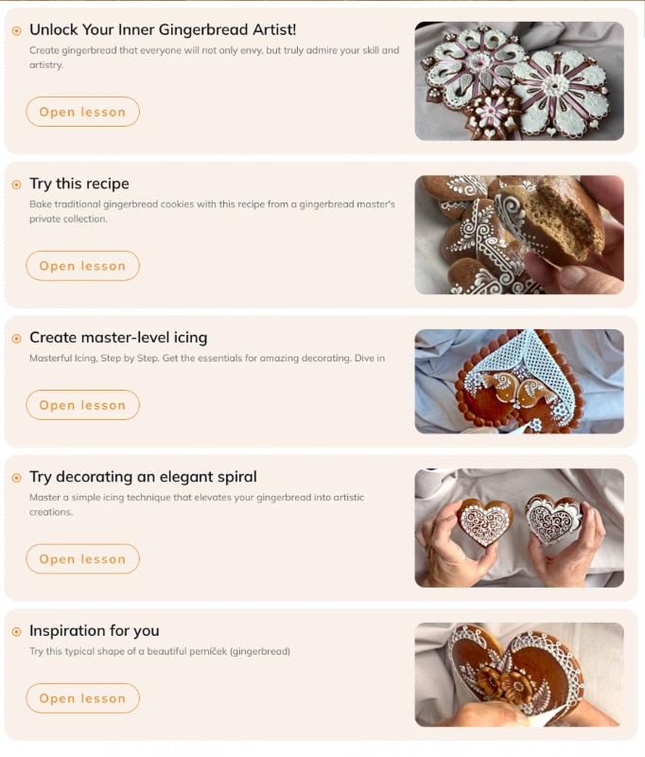
Task: Click bullet icon beside Try this recipe
Action: click(16, 184)
